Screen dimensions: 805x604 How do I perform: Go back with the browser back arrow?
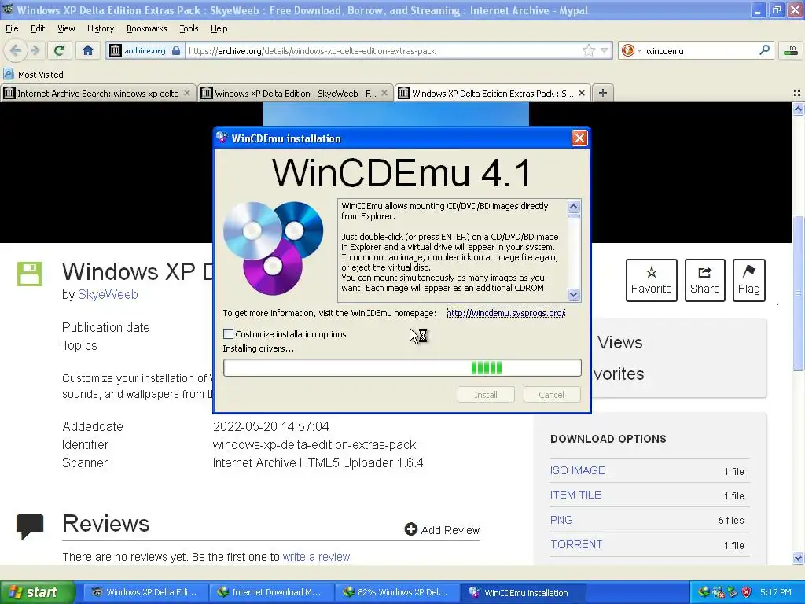pos(16,50)
